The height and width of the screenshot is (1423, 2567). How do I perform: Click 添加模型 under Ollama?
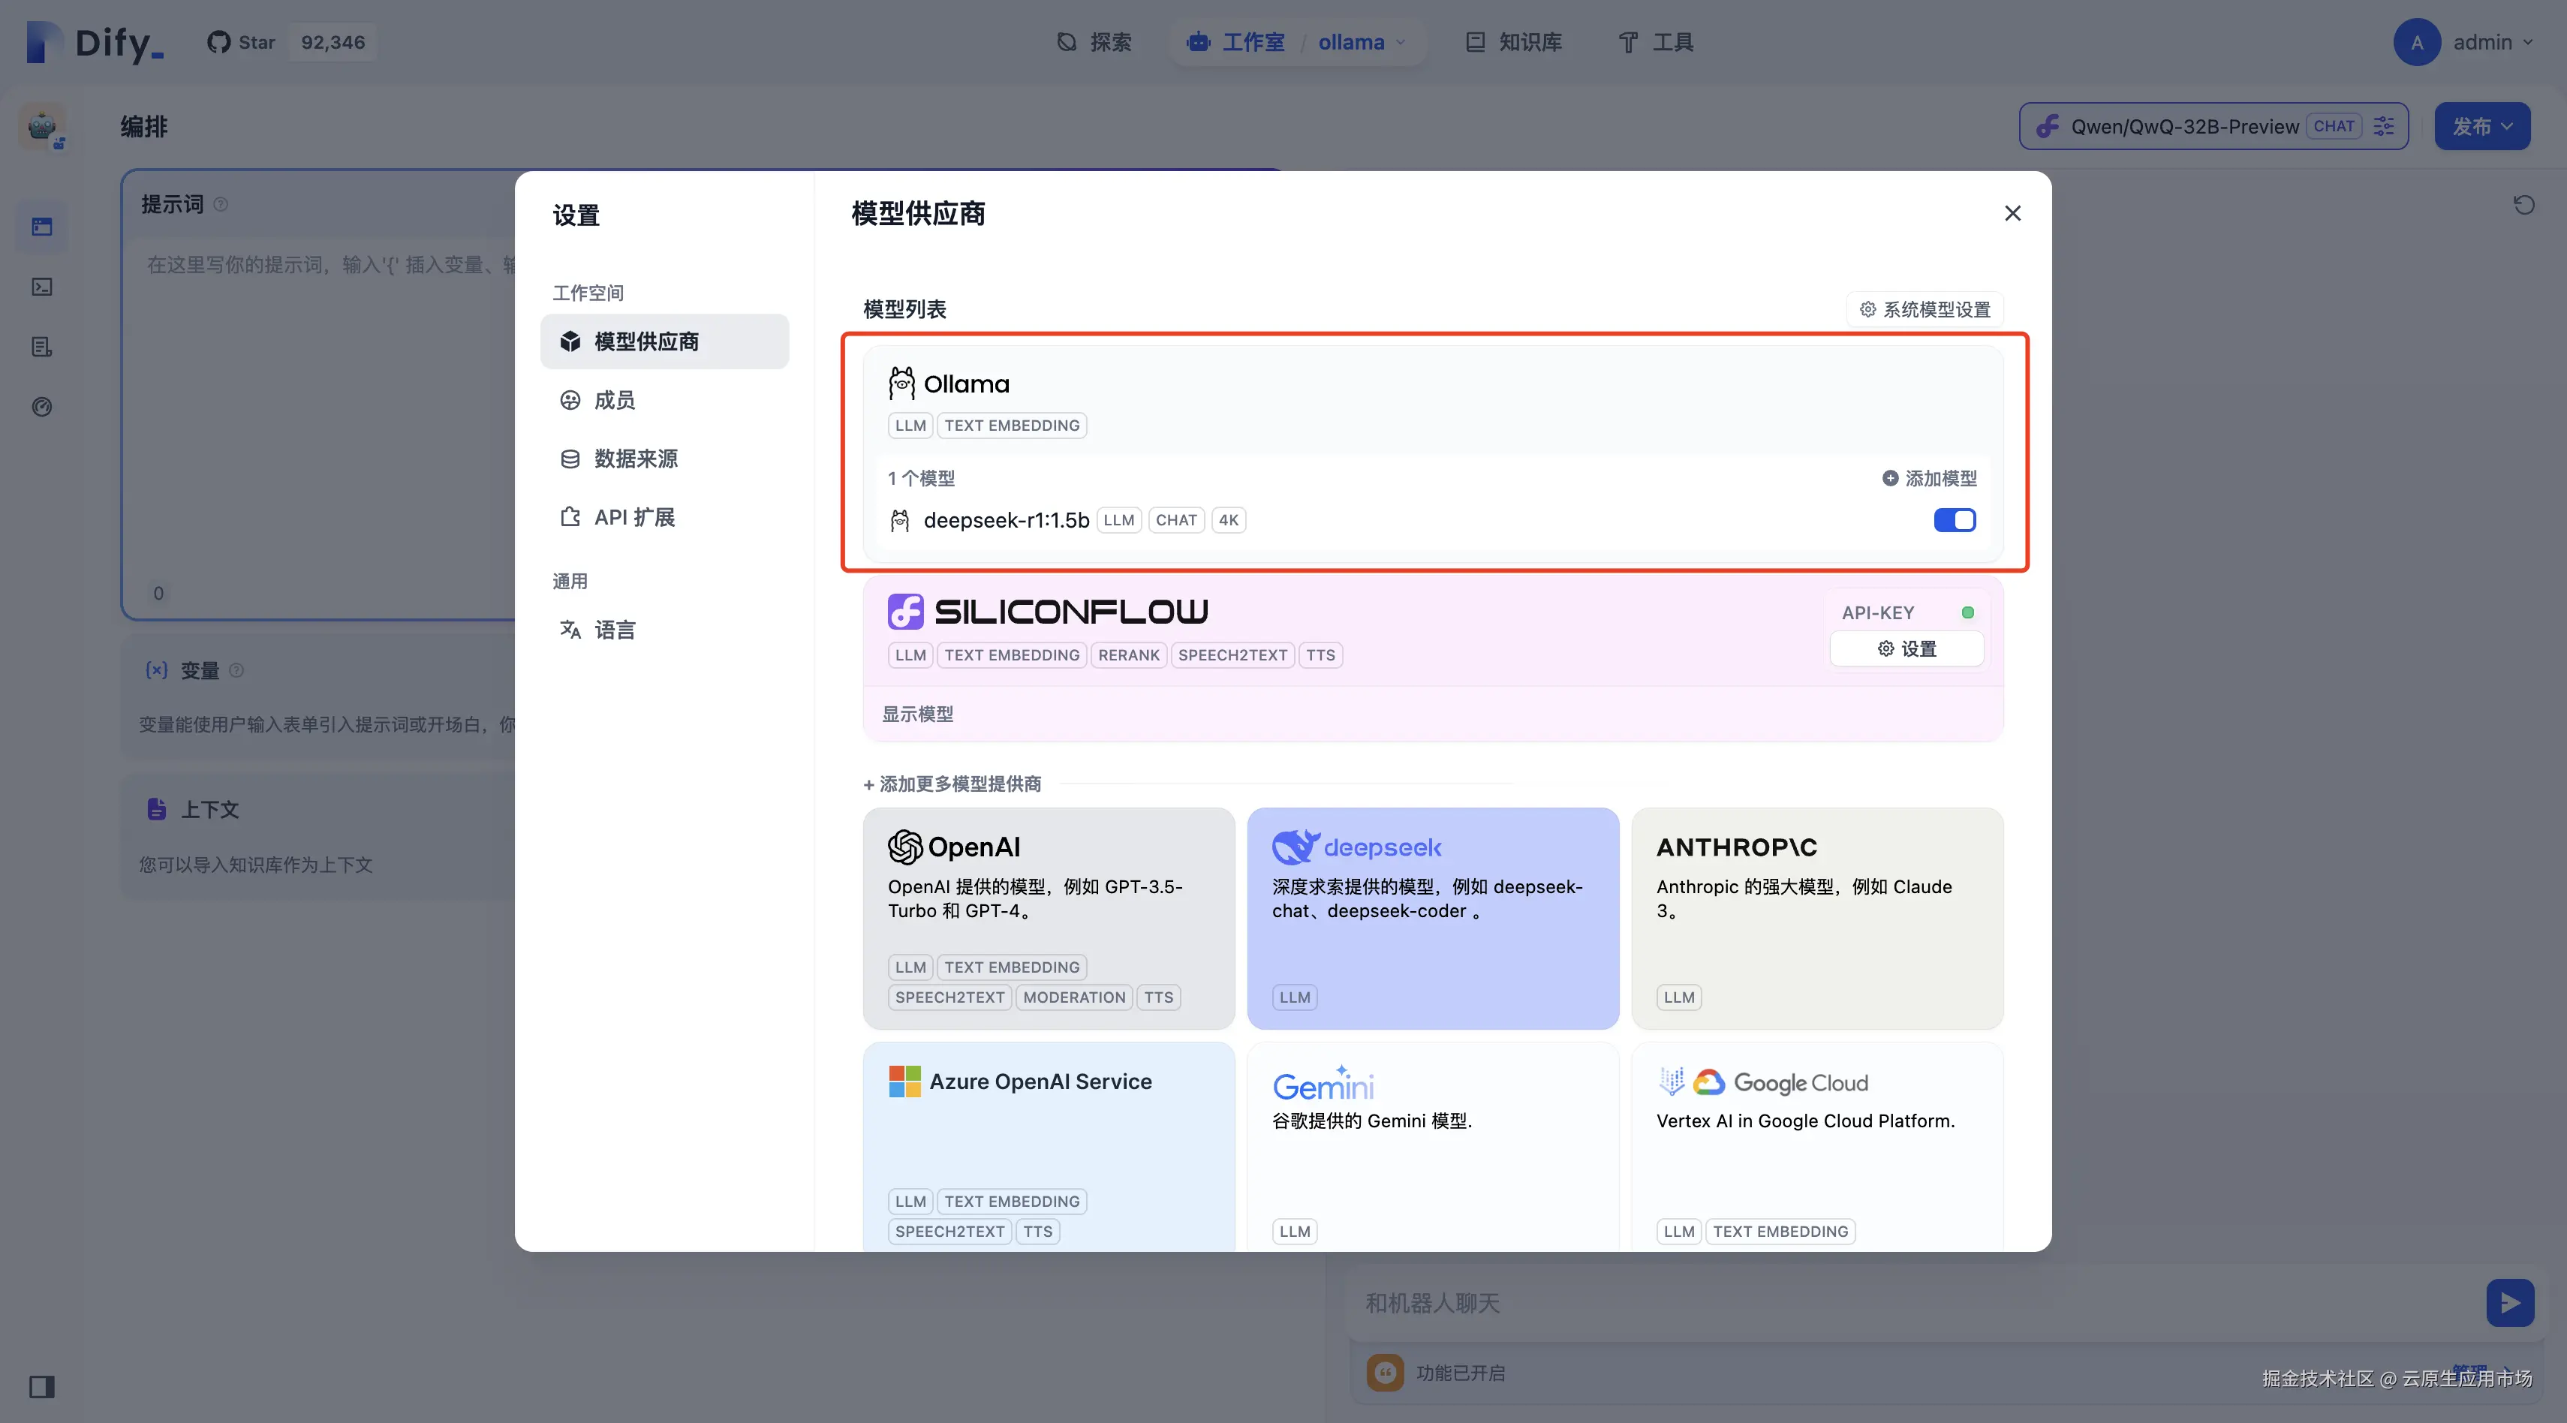1929,478
